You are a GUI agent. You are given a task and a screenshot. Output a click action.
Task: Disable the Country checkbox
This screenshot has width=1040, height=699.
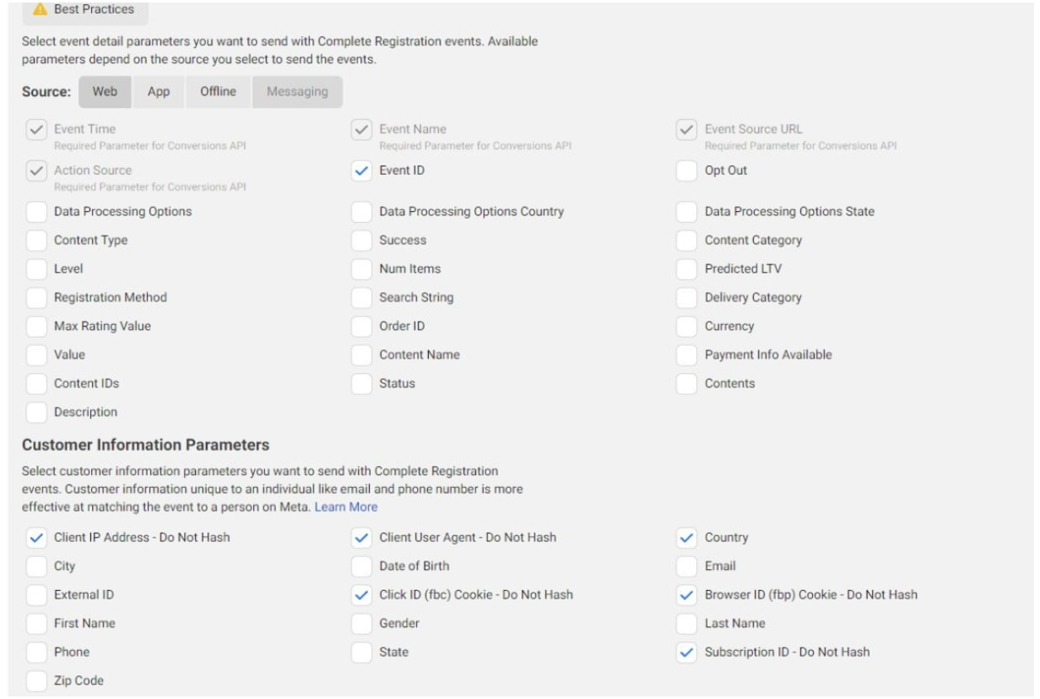(x=687, y=538)
